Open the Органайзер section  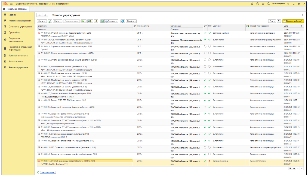pos(14,33)
